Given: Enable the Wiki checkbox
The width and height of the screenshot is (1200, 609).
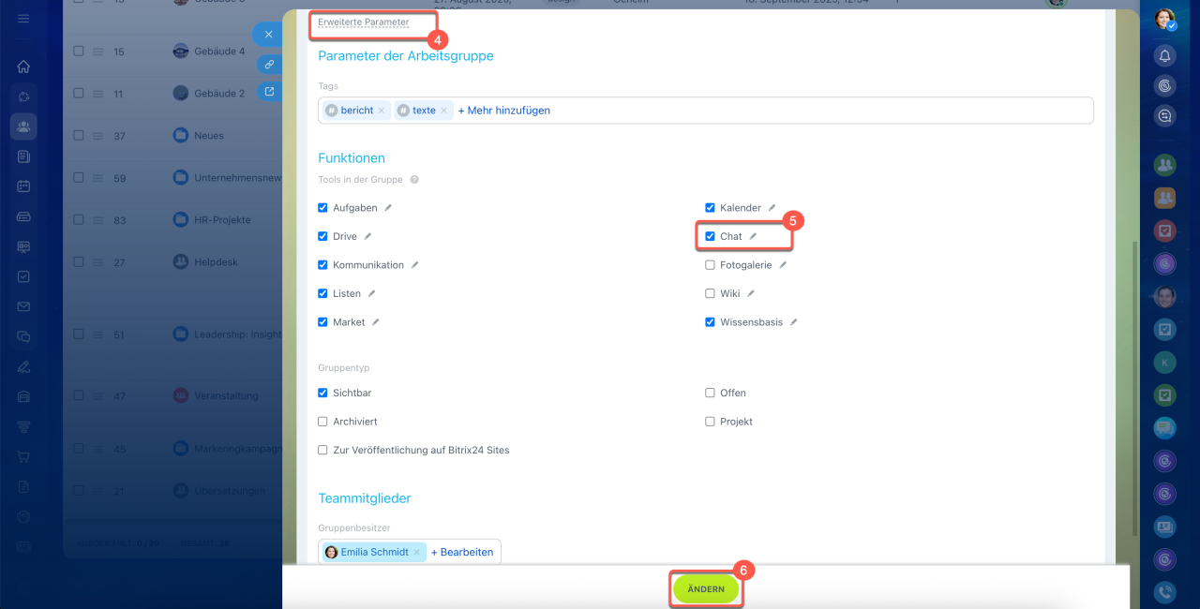Looking at the screenshot, I should 711,293.
